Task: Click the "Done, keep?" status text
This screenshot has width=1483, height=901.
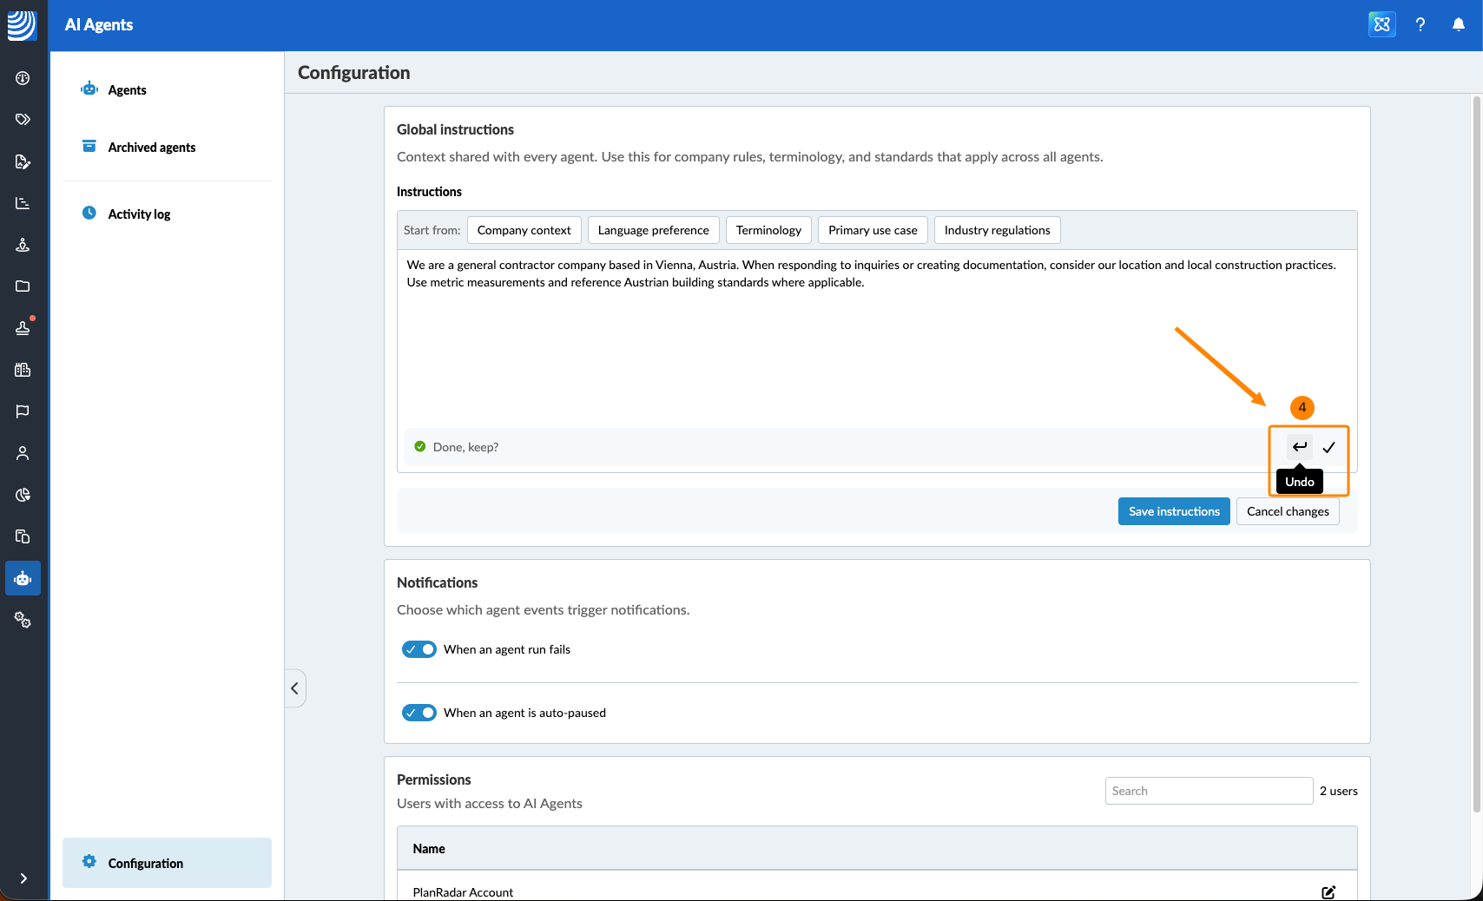Action: (465, 447)
